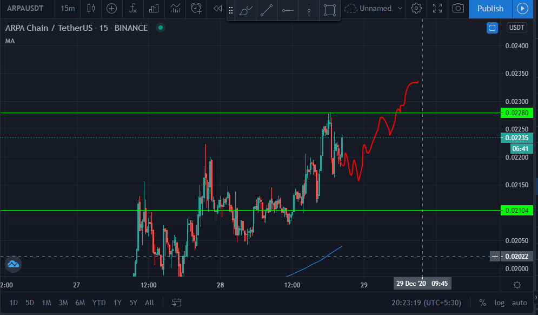Toggle log scale
The width and height of the screenshot is (538, 315).
499,303
